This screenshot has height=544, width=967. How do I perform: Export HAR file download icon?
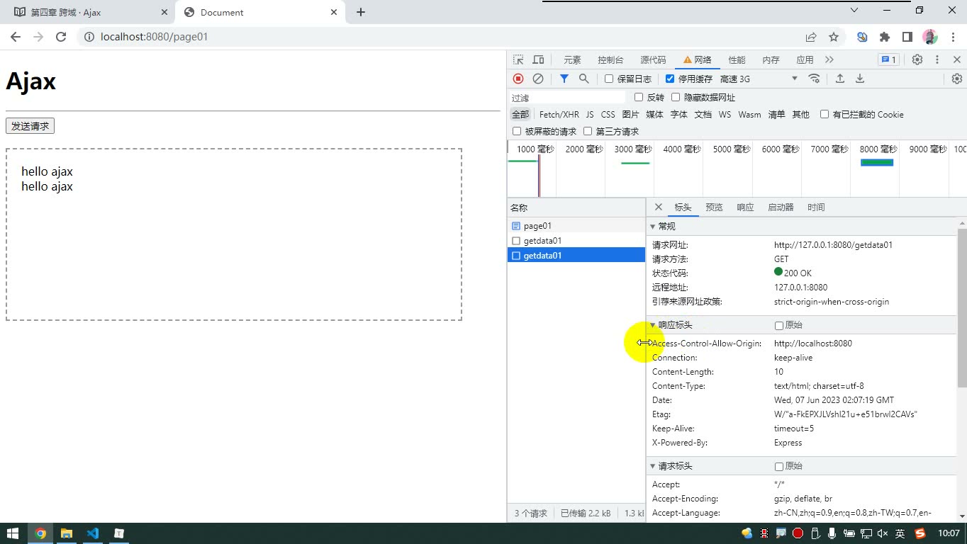pos(860,79)
